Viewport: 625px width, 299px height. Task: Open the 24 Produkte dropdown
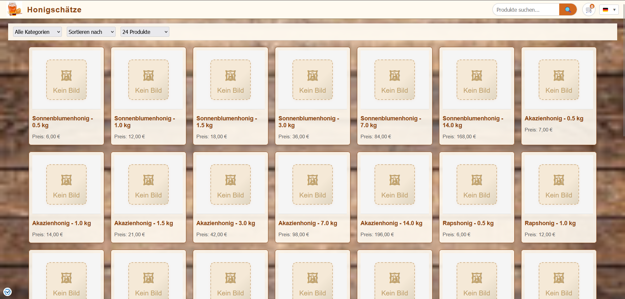[x=145, y=32]
